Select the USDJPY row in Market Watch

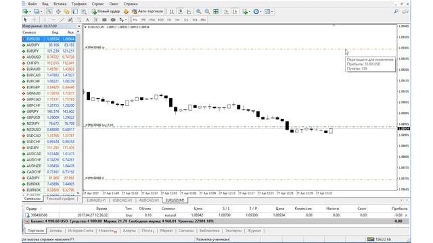coord(49,148)
